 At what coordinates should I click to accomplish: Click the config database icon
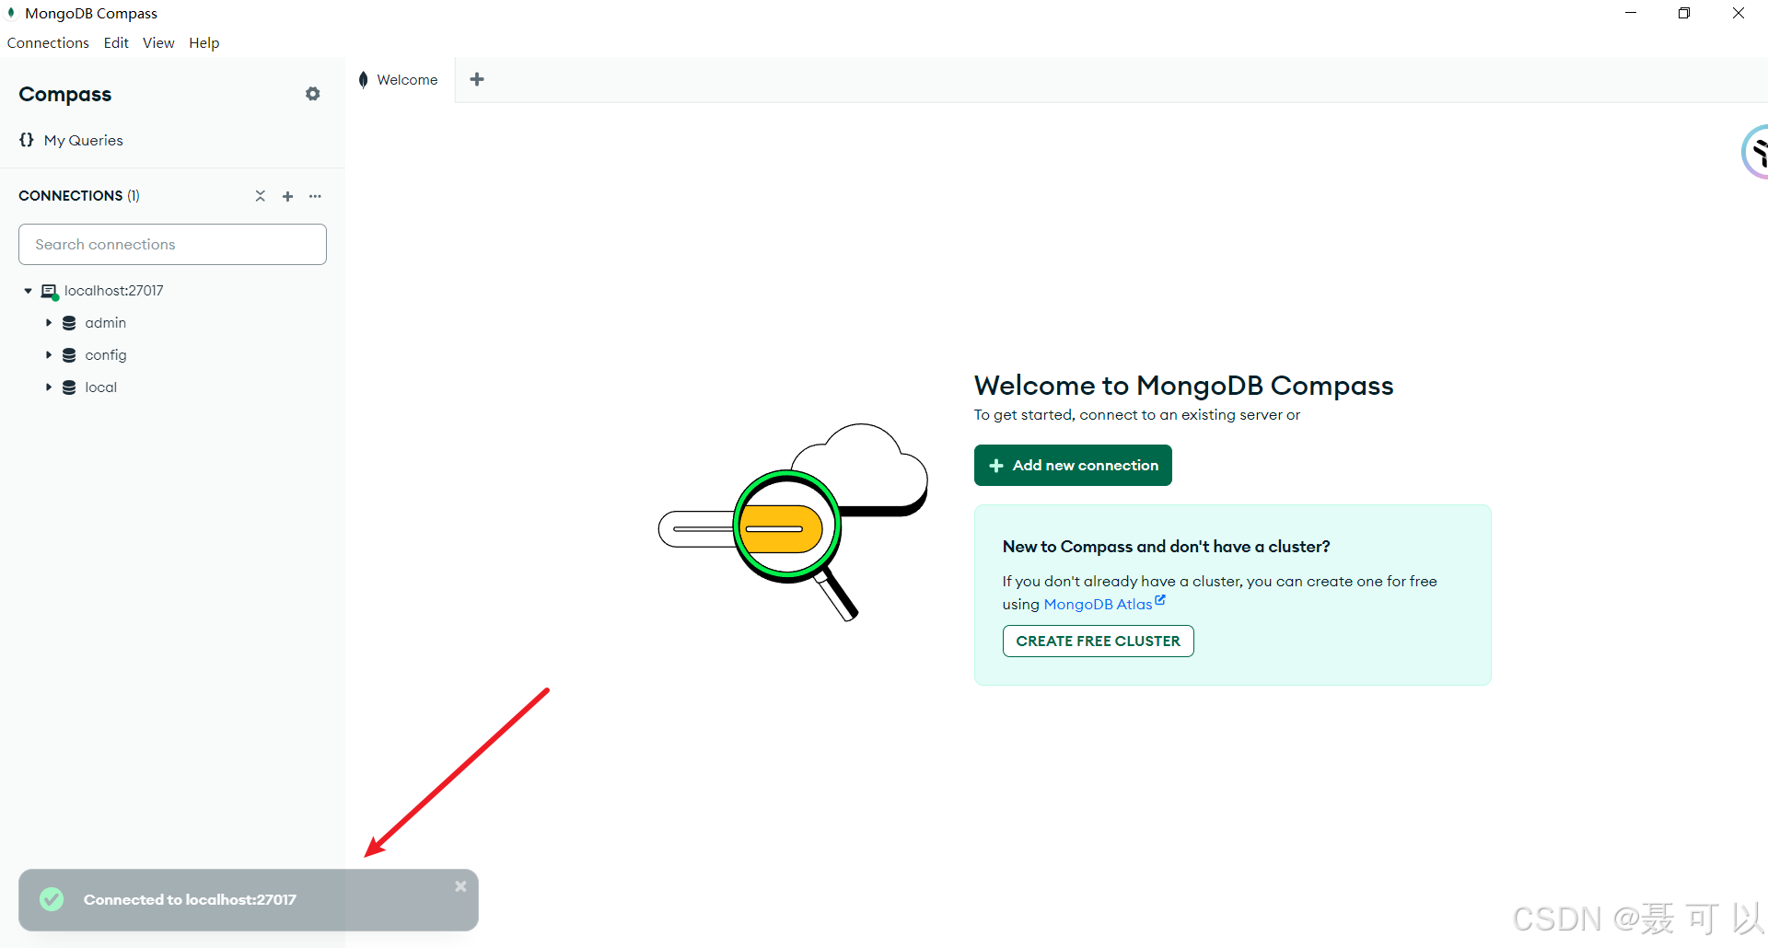coord(69,355)
